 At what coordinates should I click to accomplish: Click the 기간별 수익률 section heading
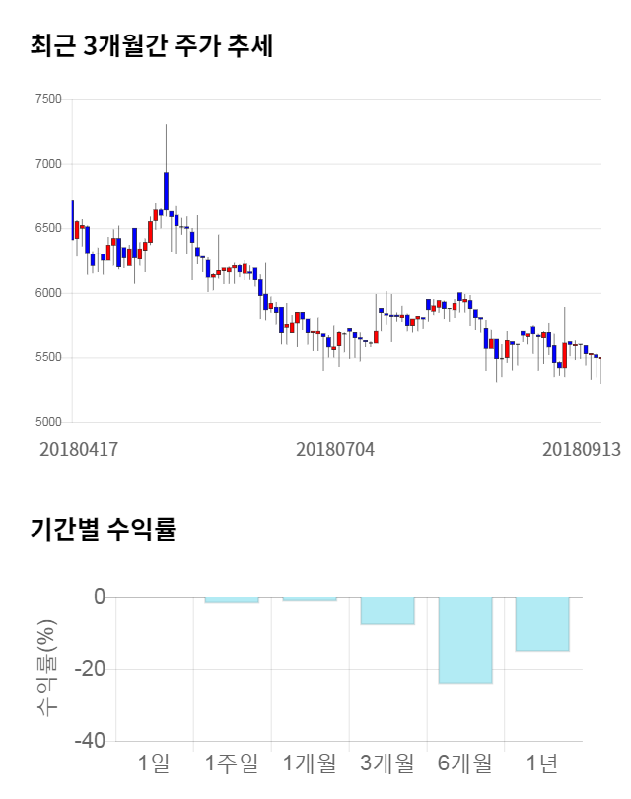[x=103, y=528]
